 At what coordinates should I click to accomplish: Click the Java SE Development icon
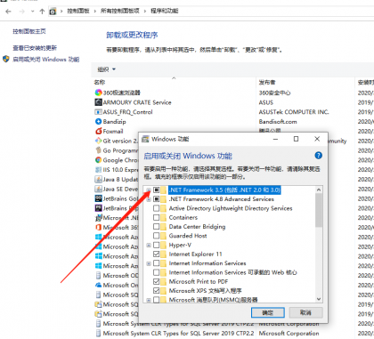(98, 189)
